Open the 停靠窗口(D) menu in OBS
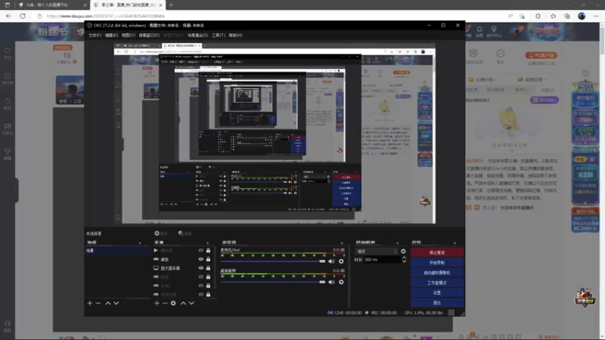Viewport: 605px width, 340px height. (149, 36)
